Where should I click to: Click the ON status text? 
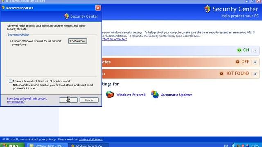[x=246, y=50]
